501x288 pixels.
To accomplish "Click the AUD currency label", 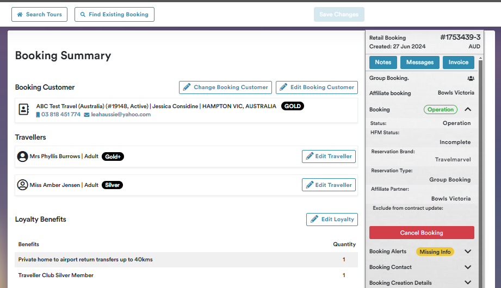I will click(474, 46).
